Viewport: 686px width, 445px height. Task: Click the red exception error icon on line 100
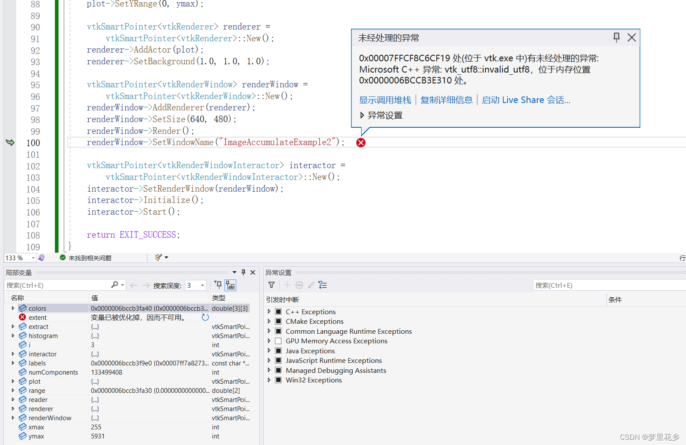361,143
